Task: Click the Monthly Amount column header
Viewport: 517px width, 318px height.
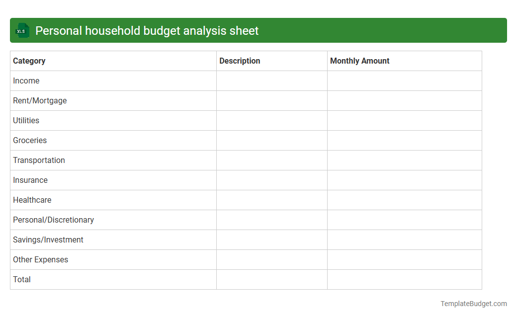Action: 359,61
